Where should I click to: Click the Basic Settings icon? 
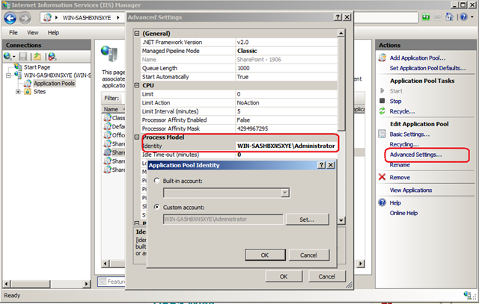click(x=382, y=134)
